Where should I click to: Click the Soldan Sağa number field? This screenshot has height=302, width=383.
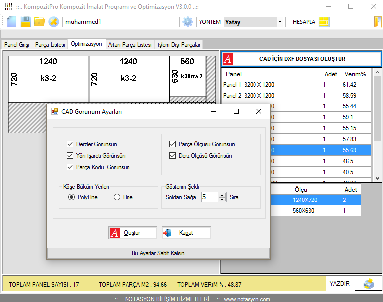click(210, 197)
